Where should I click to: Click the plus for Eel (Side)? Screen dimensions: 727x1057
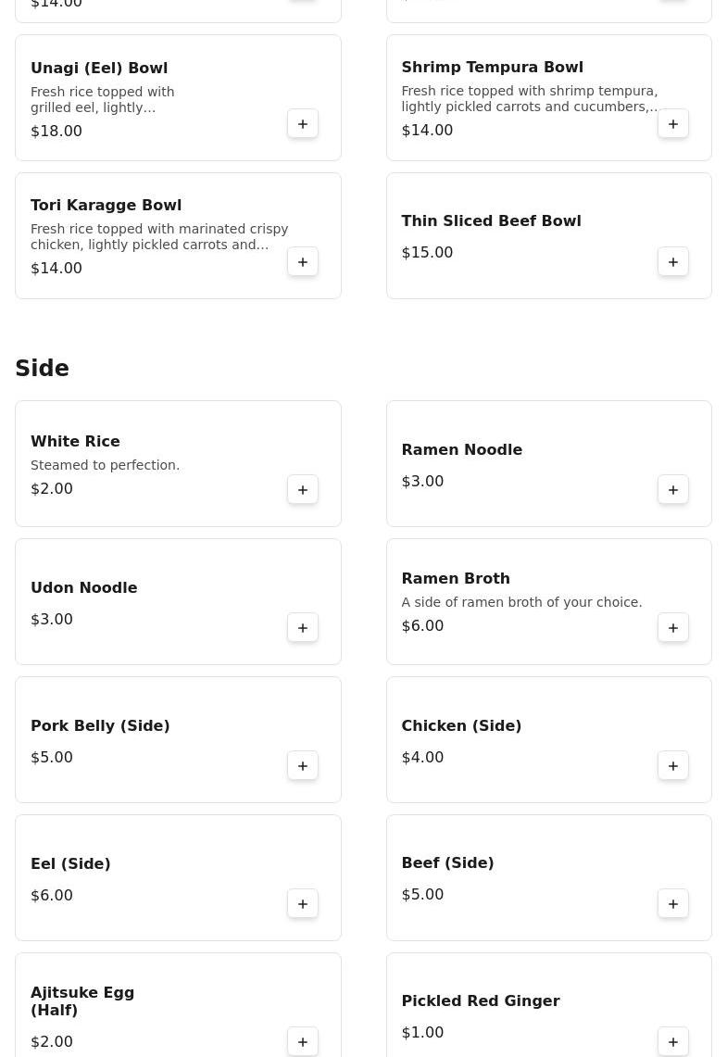coord(303,904)
